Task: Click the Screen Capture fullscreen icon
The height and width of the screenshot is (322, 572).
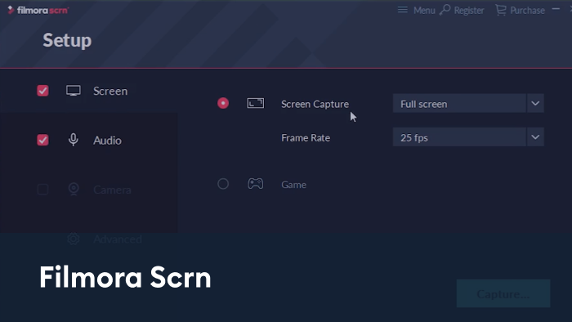Action: coord(255,103)
